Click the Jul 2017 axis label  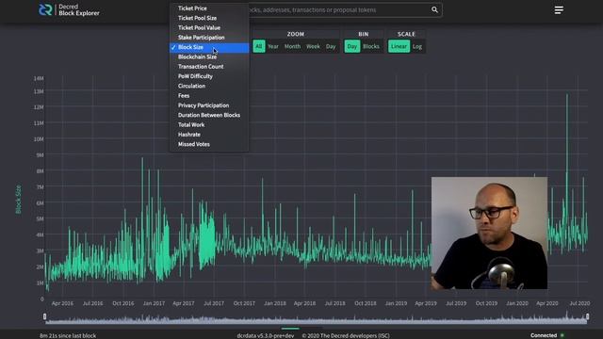pos(214,303)
